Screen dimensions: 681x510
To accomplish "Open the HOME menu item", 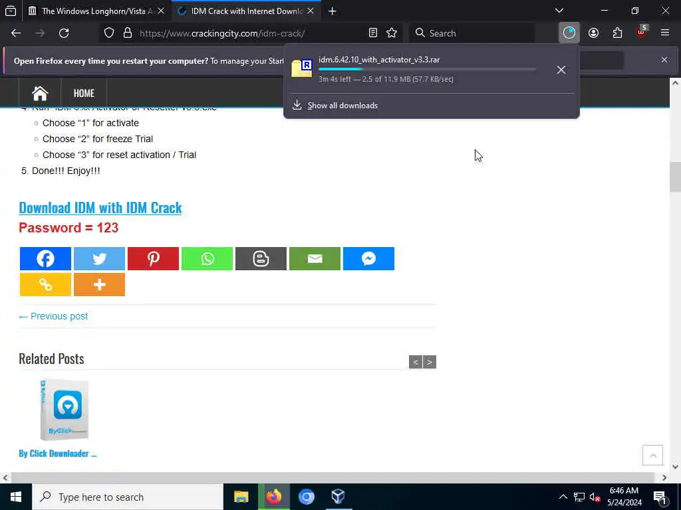I will pos(84,93).
